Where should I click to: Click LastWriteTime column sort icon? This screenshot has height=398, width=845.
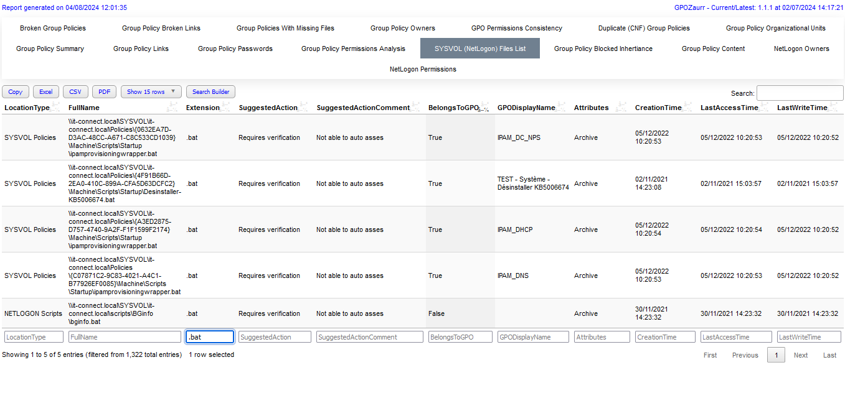click(x=833, y=107)
